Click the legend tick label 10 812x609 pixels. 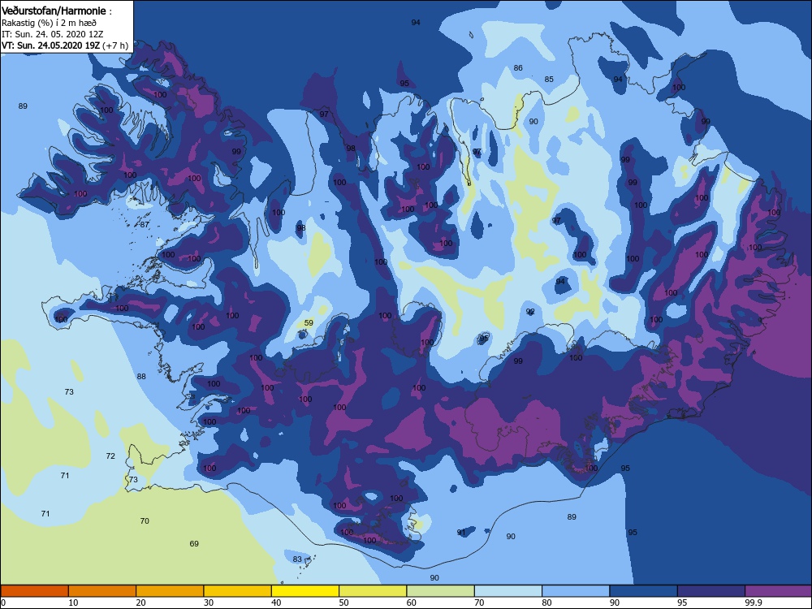[74, 603]
